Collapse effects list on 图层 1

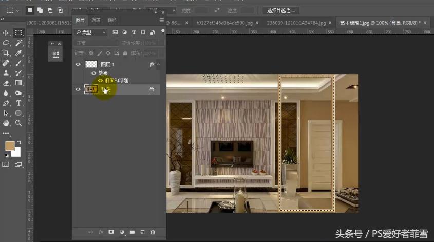[x=158, y=65]
